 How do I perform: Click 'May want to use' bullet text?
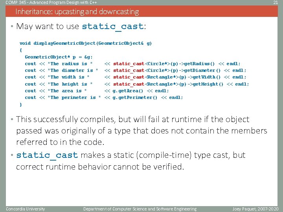coord(48,27)
